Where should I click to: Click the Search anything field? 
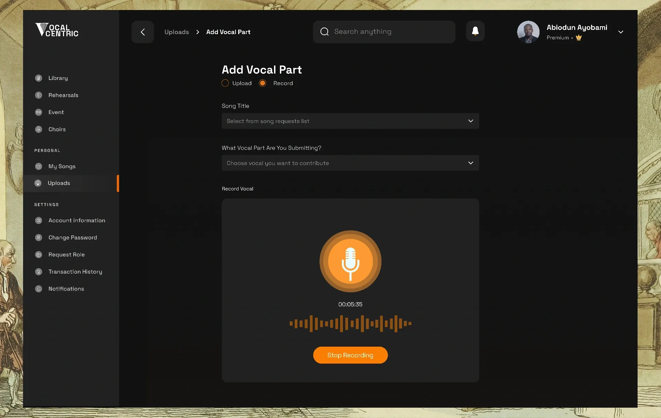pos(384,32)
